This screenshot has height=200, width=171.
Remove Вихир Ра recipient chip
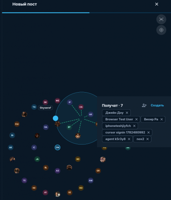162,119
